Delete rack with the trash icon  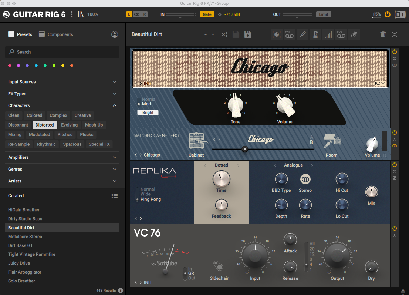[383, 34]
